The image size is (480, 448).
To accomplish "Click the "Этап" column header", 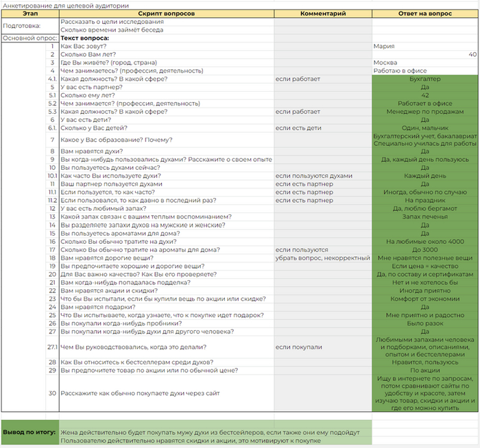I will pyautogui.click(x=29, y=14).
